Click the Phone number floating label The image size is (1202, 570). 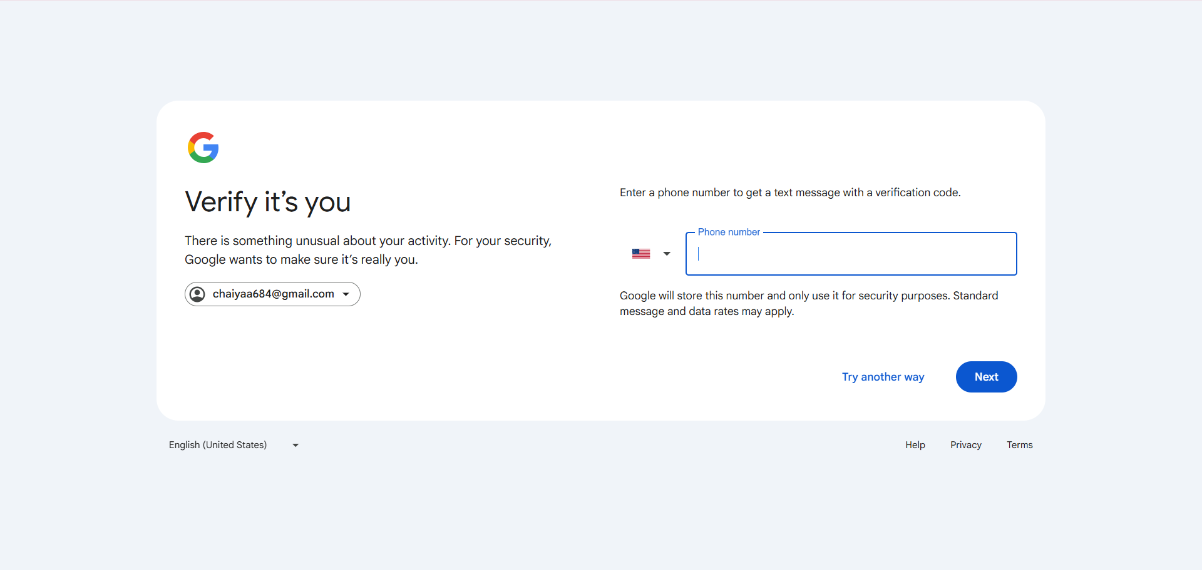point(728,232)
